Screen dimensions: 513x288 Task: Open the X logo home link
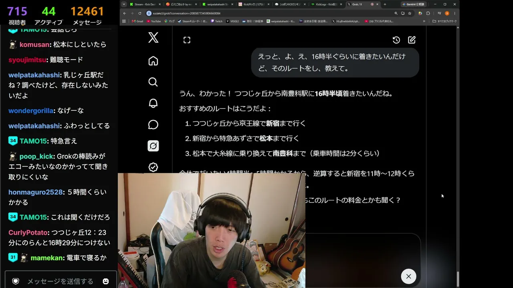(153, 38)
